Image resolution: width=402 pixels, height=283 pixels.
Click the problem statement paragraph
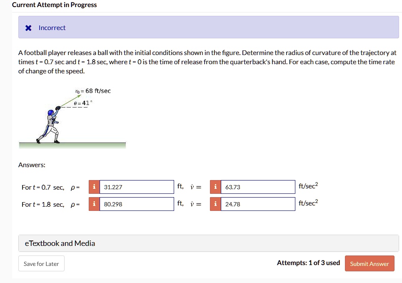pyautogui.click(x=207, y=62)
